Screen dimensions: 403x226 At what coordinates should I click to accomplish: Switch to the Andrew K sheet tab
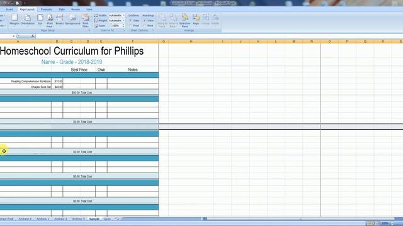pyautogui.click(x=25, y=219)
